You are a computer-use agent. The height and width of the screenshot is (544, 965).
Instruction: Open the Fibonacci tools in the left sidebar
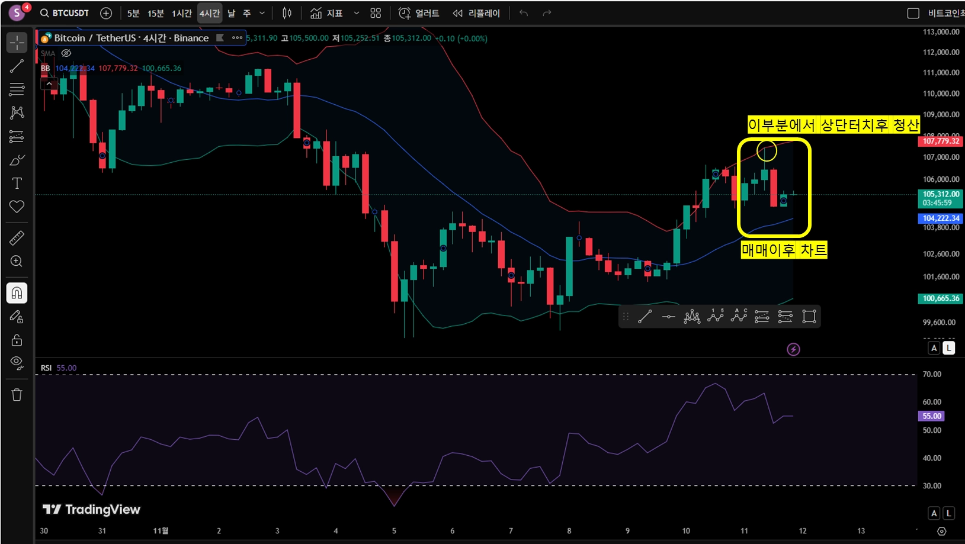(x=17, y=89)
